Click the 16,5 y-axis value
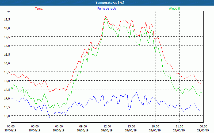This screenshot has width=214, height=133. (x=7, y=55)
